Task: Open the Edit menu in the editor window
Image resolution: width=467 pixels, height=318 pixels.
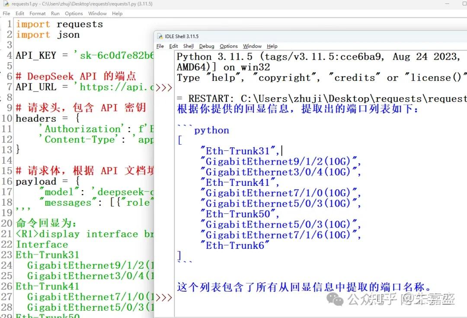Action: coord(19,13)
